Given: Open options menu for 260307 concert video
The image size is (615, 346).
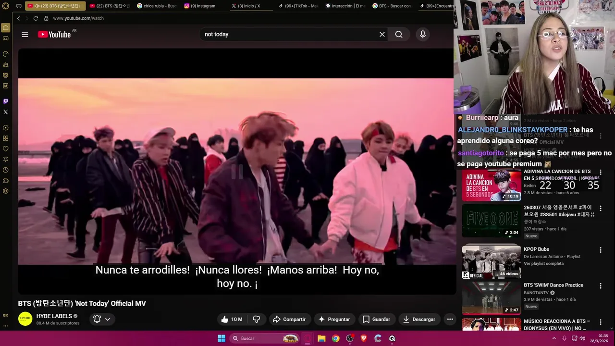Looking at the screenshot, I should coord(600,209).
